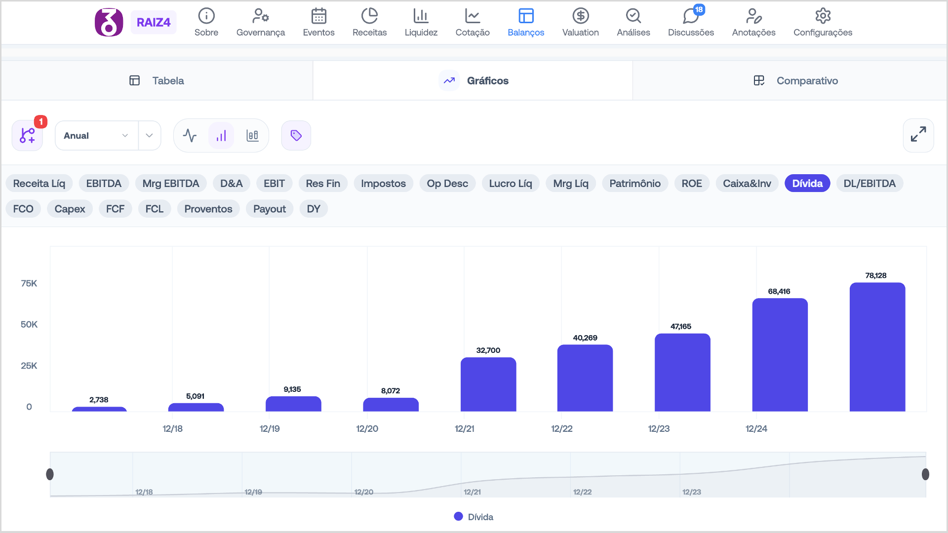Switch to line chart view

190,136
